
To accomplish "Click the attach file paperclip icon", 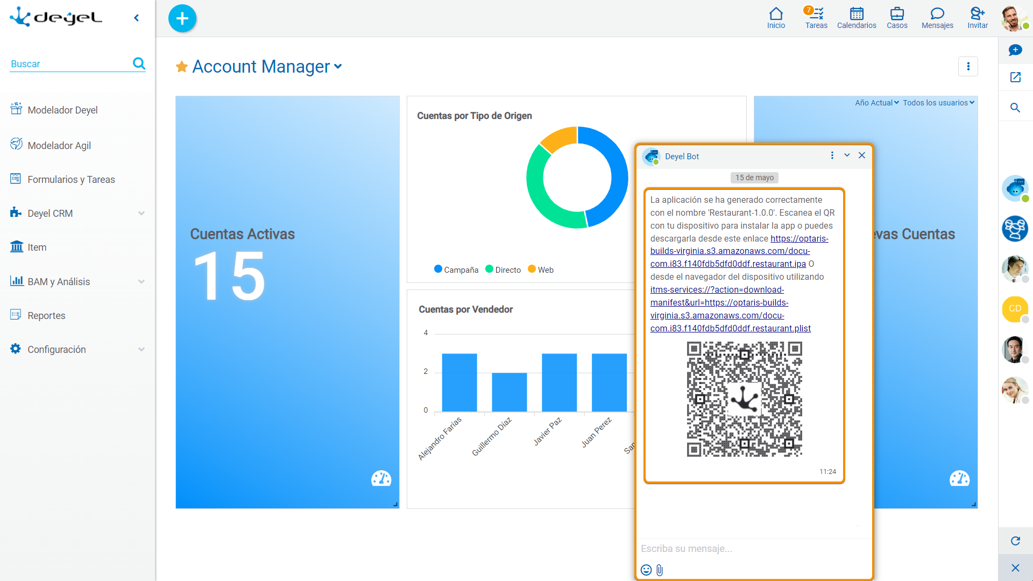I will pyautogui.click(x=660, y=570).
